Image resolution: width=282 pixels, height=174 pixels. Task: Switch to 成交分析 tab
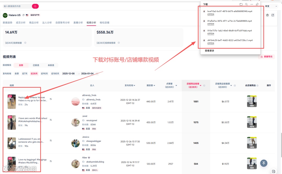pos(21,23)
